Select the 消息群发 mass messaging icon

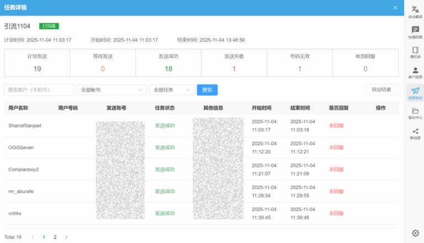coord(415,93)
